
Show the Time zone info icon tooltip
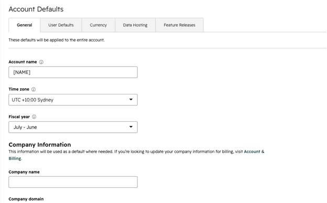pyautogui.click(x=34, y=89)
